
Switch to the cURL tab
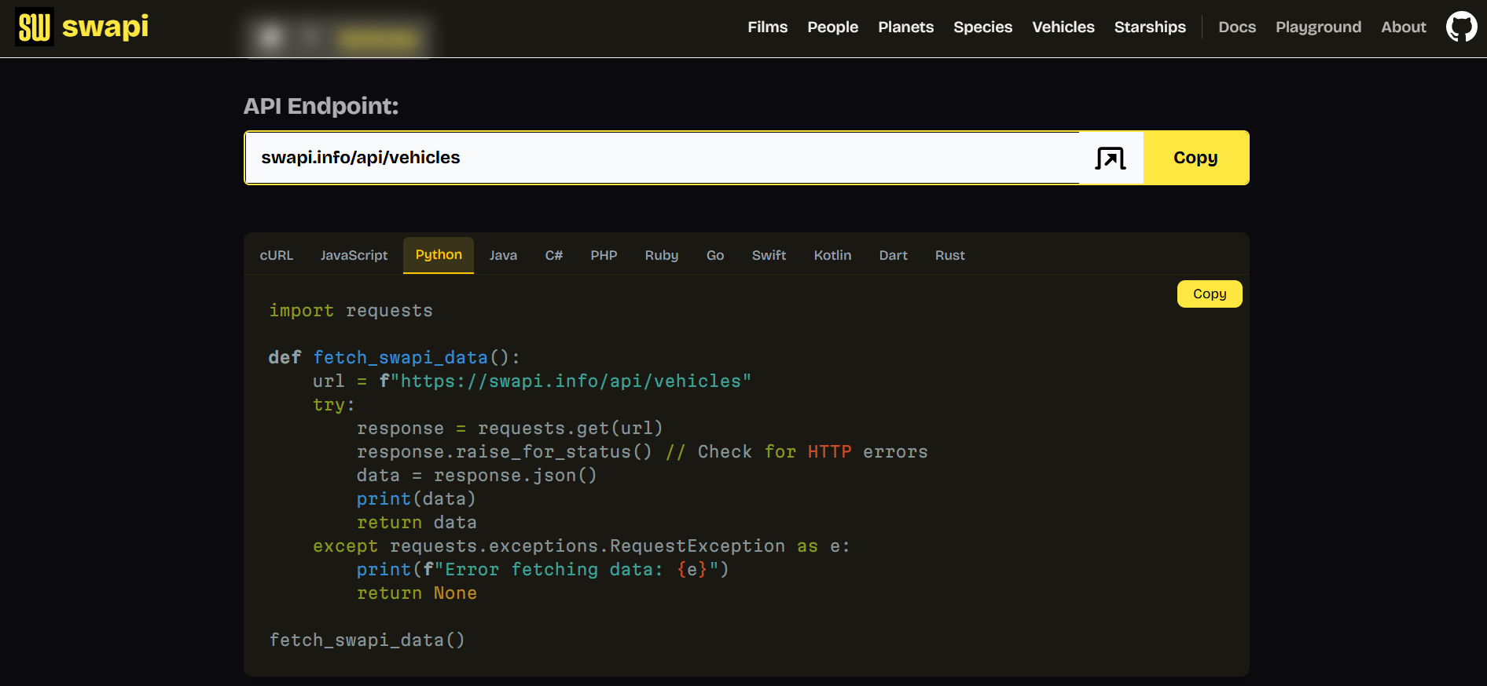coord(277,255)
